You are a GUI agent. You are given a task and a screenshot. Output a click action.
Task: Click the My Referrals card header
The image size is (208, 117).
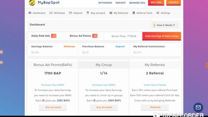point(155,65)
